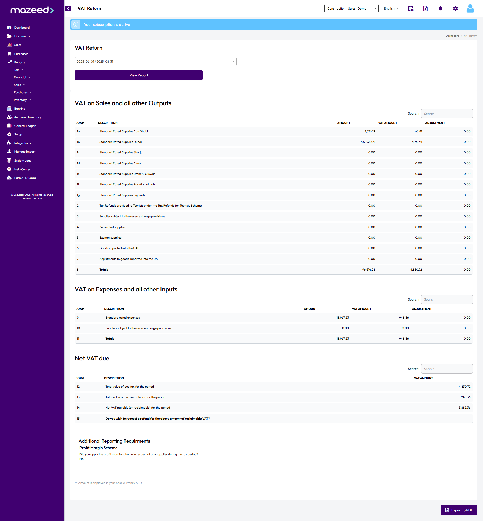Screen dimensions: 483x521
Task: Open the settings gear icon
Action: click(455, 9)
